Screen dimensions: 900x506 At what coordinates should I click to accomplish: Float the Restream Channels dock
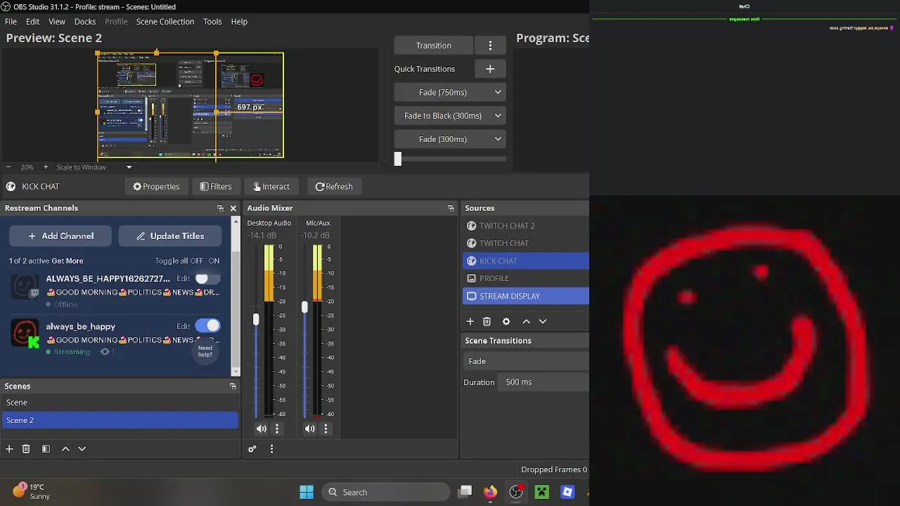tap(220, 209)
